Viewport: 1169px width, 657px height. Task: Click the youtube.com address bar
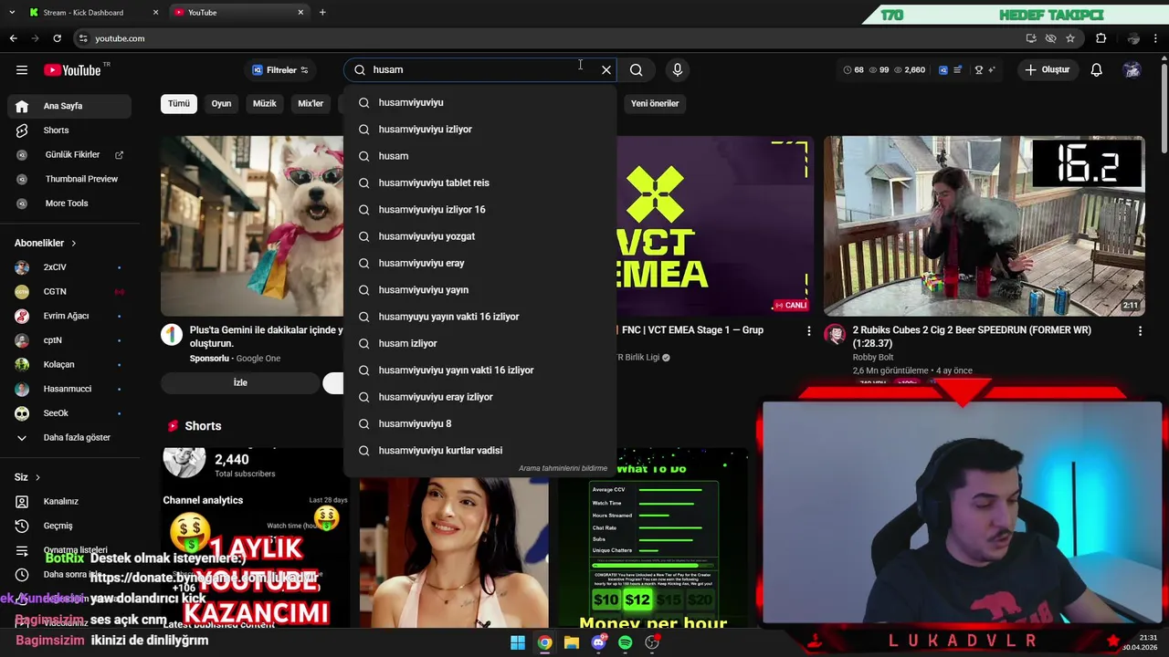[x=548, y=38]
